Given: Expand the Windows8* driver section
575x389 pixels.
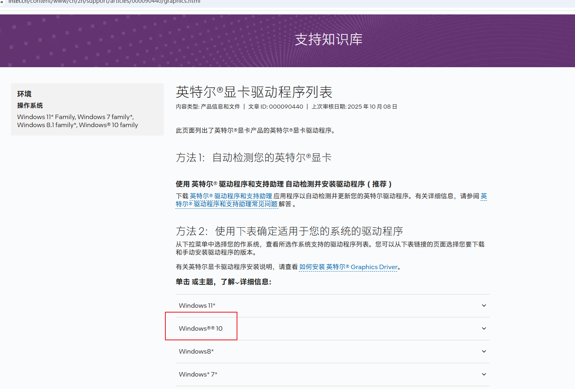Looking at the screenshot, I should [196, 351].
